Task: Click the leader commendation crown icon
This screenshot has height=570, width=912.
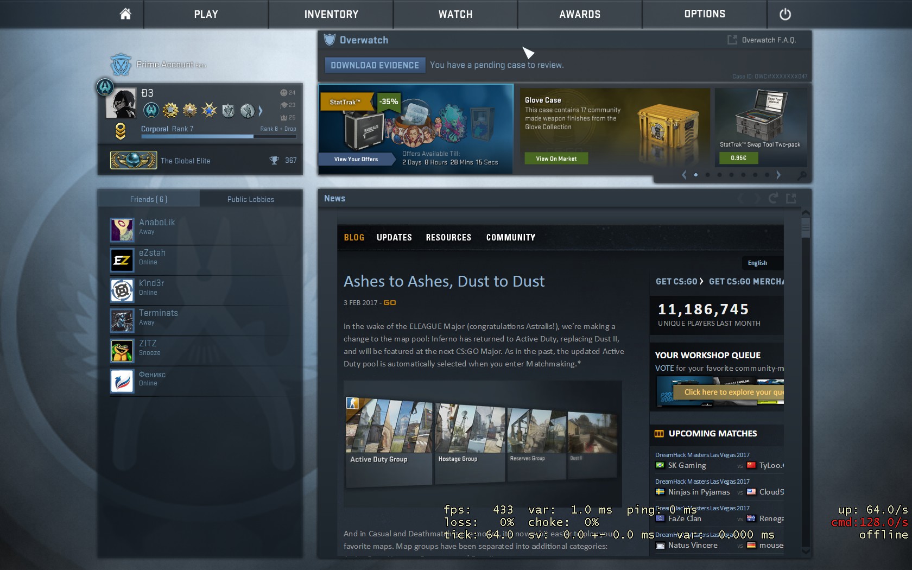Action: [x=283, y=117]
